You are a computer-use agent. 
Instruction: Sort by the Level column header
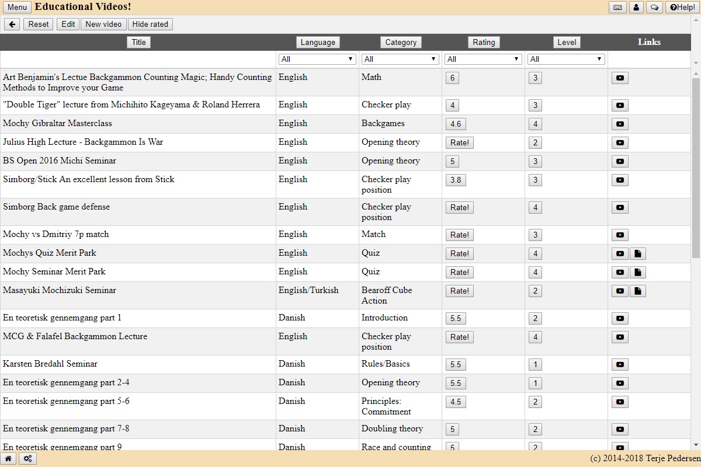pyautogui.click(x=567, y=43)
